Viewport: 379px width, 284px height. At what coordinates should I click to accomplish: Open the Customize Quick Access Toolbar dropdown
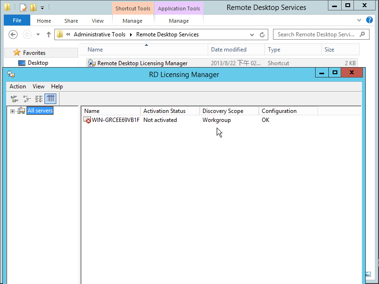pyautogui.click(x=42, y=8)
